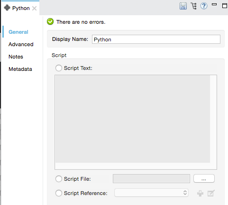Open the Script Reference dropdown
228x205 pixels.
click(151, 193)
